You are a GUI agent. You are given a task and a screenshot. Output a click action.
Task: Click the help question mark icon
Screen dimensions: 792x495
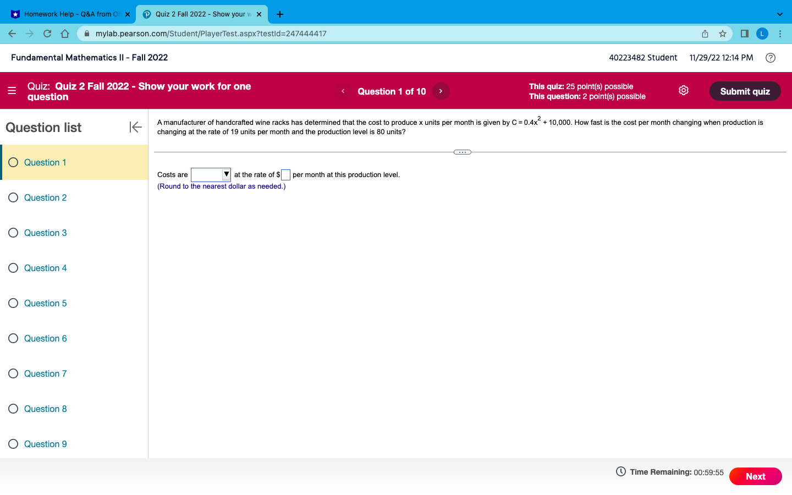[x=770, y=57]
